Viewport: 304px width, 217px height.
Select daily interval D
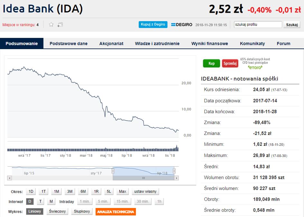[30, 202]
